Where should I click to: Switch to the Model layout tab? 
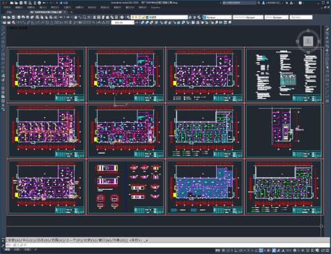coord(8,250)
